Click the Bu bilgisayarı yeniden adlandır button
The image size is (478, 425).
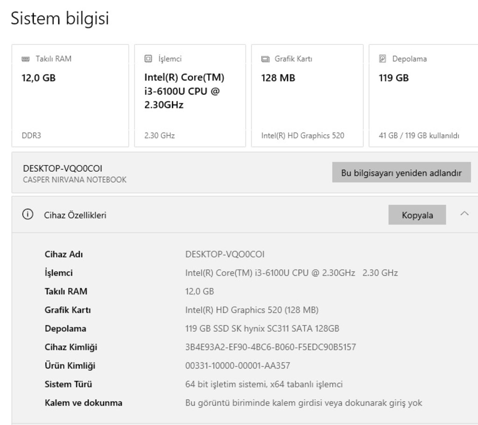pyautogui.click(x=401, y=173)
